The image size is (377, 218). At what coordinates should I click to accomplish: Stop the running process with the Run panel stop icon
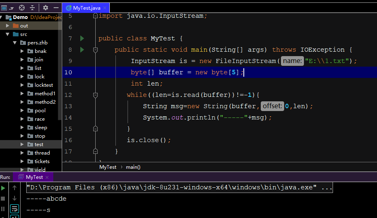[x=3, y=199]
